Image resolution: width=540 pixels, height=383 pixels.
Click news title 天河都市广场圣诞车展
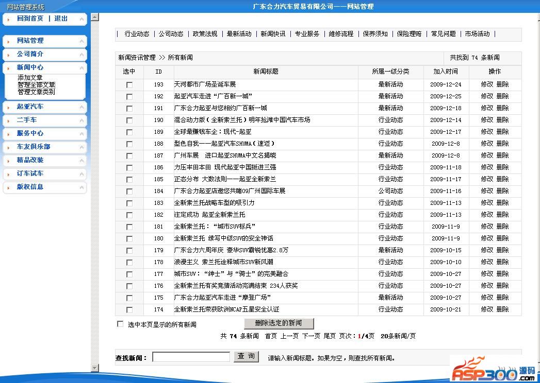(205, 84)
